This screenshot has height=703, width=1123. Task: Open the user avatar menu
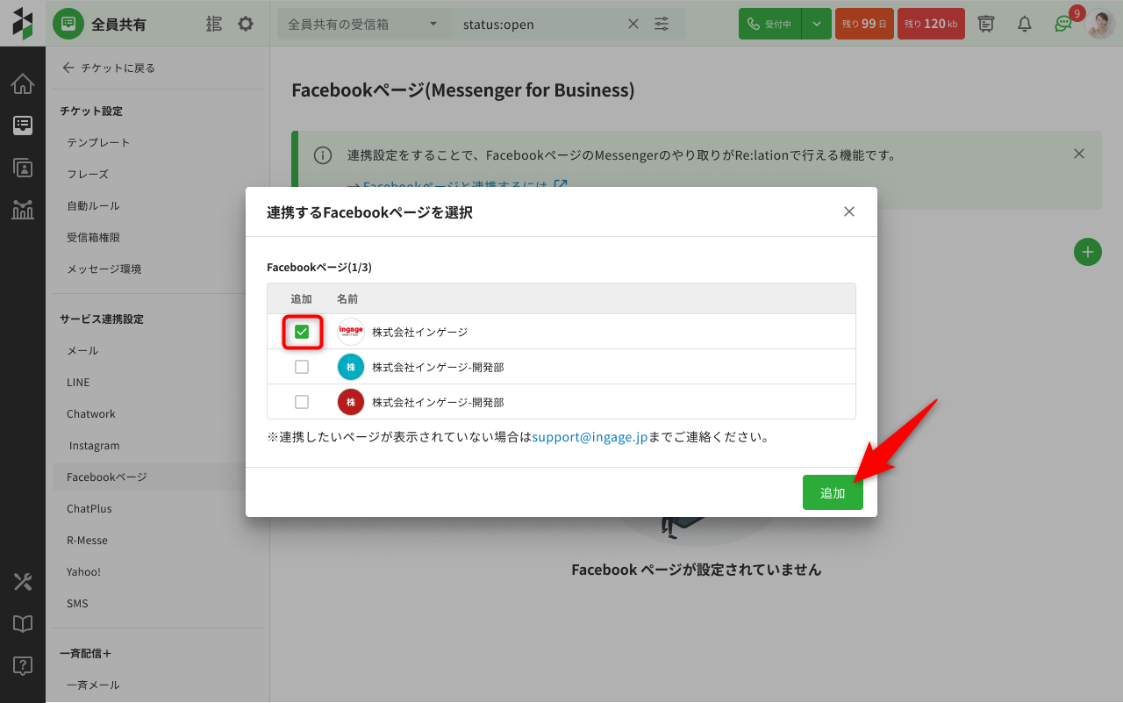click(x=1100, y=24)
